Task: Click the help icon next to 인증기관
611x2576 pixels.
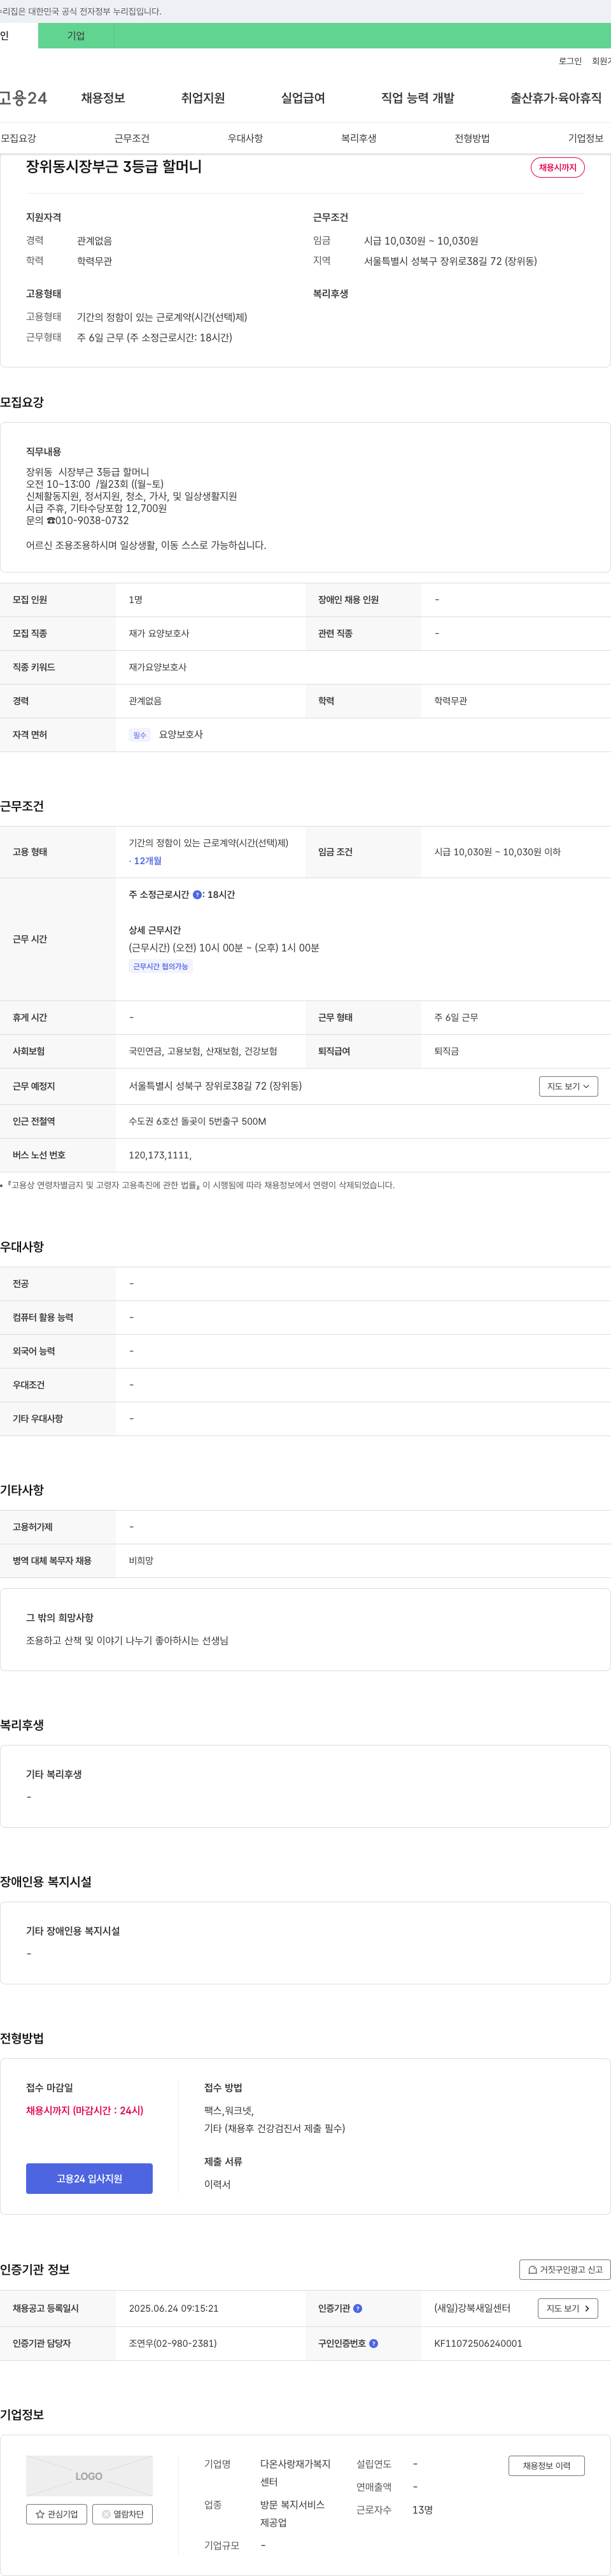Action: (358, 2309)
